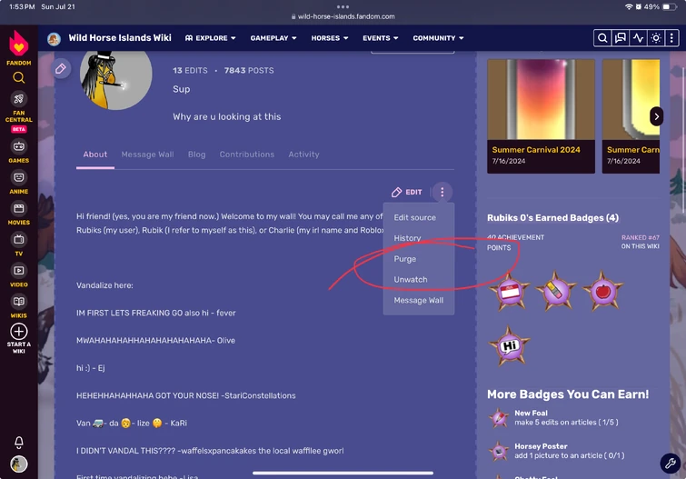
Task: Choose Message Wall from dropdown menu
Action: pos(419,300)
